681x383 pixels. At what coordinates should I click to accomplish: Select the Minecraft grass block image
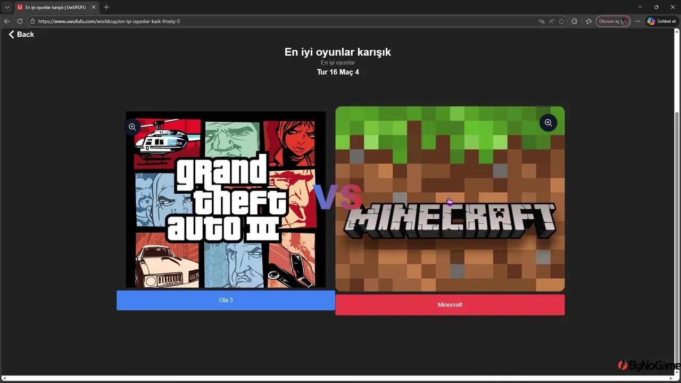pos(450,199)
